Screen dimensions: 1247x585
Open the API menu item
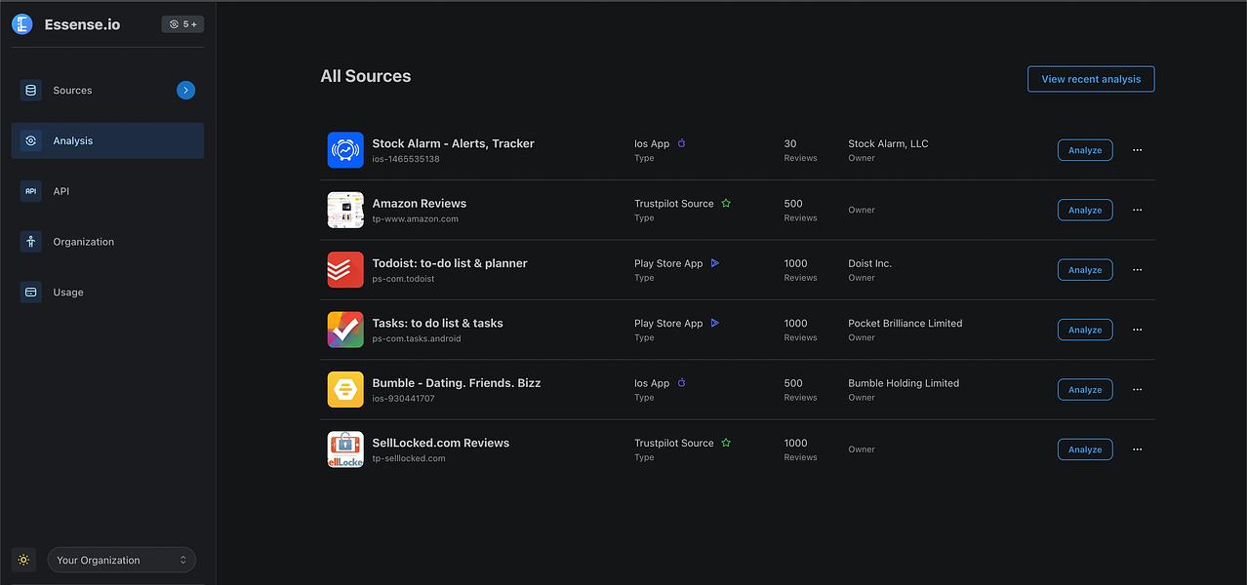click(107, 191)
